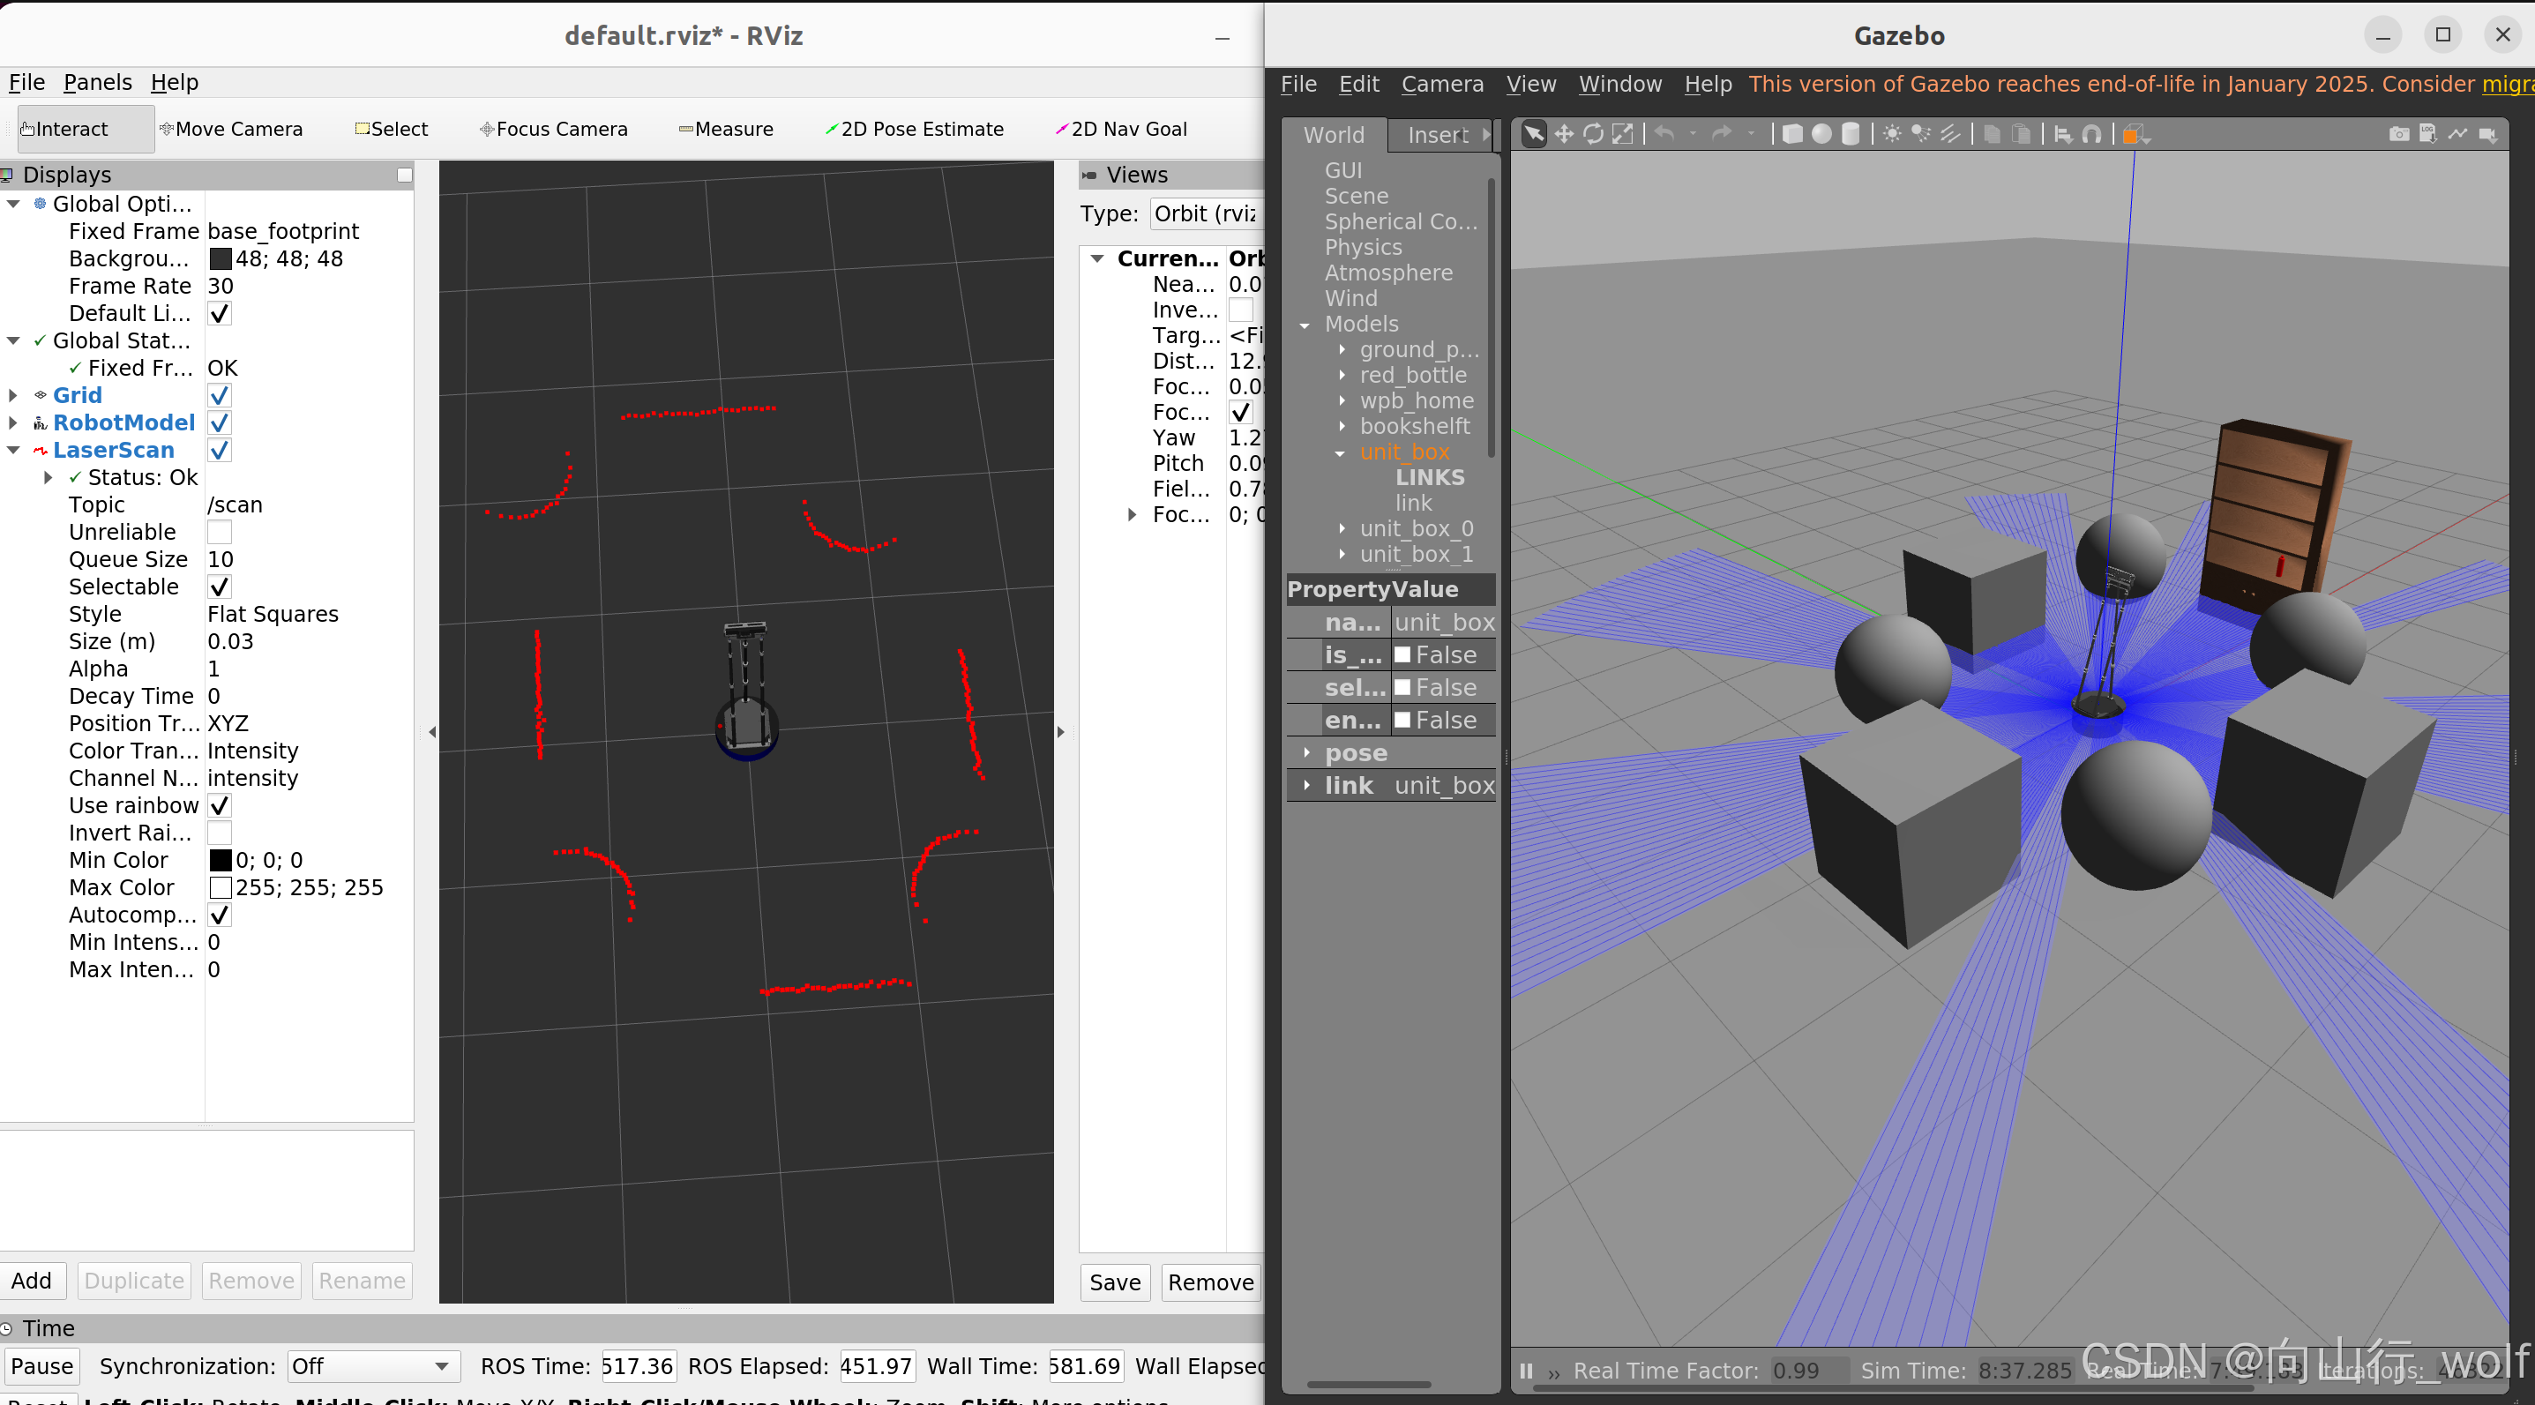This screenshot has width=2535, height=1405.
Task: Click the Gazebo paste icon
Action: pyautogui.click(x=2022, y=135)
